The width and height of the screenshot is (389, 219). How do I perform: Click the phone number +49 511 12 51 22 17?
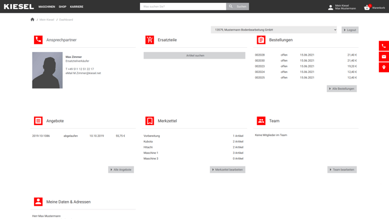(81, 69)
